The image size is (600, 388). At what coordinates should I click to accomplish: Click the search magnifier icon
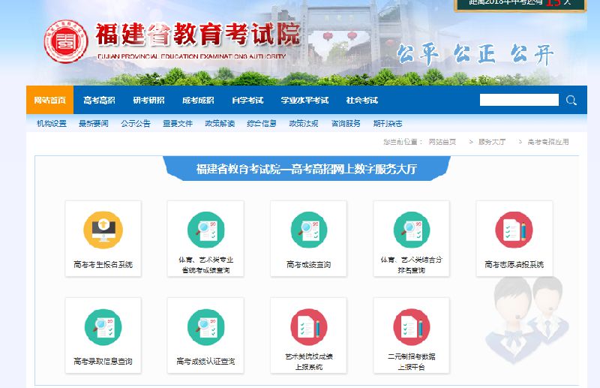point(571,101)
